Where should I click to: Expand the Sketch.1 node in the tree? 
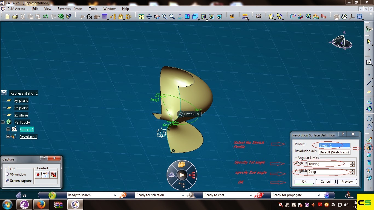(8, 129)
